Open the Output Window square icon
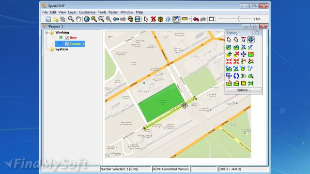The image size is (310, 174). (x=211, y=19)
